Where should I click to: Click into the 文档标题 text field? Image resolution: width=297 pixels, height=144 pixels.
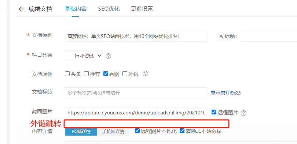pos(136,36)
